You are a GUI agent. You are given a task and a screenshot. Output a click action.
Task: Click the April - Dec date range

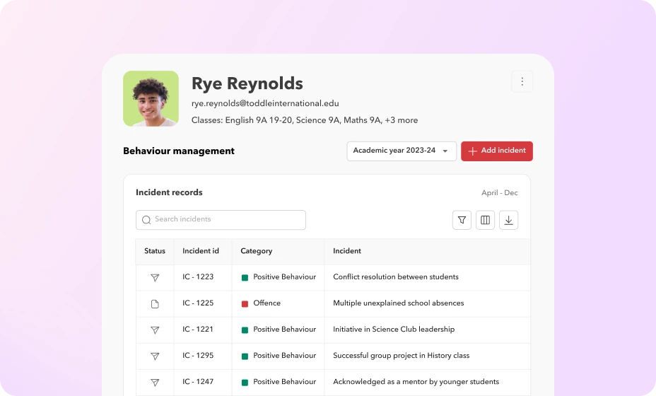500,192
